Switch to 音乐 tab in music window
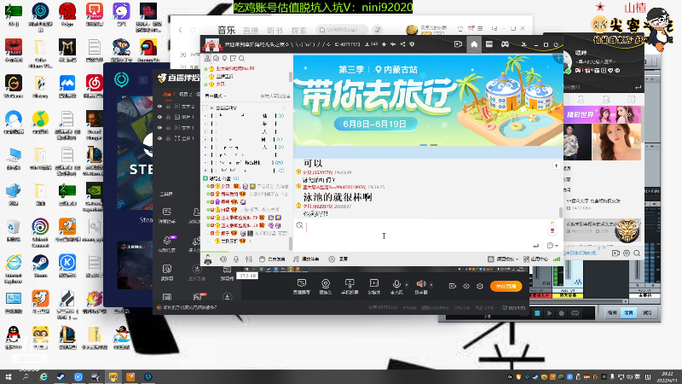 pos(226,30)
